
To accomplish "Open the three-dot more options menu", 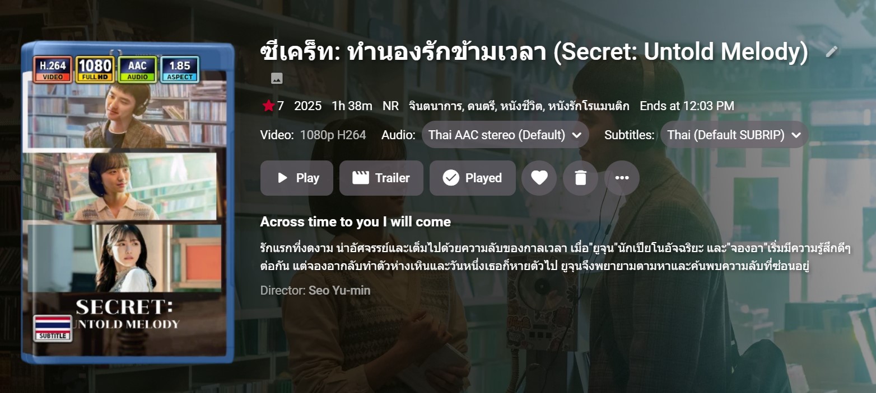I will pyautogui.click(x=622, y=178).
